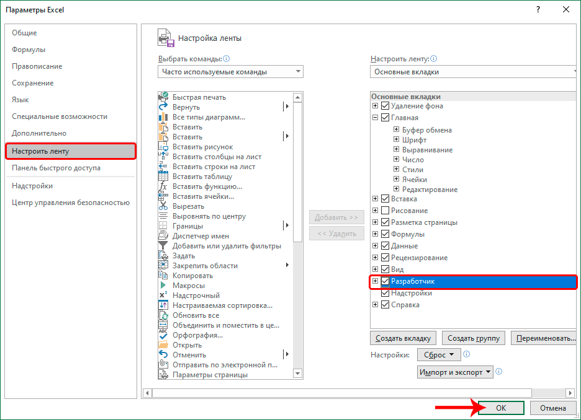This screenshot has width=581, height=420.
Task: Select the Орфография spelling icon
Action: 163,335
